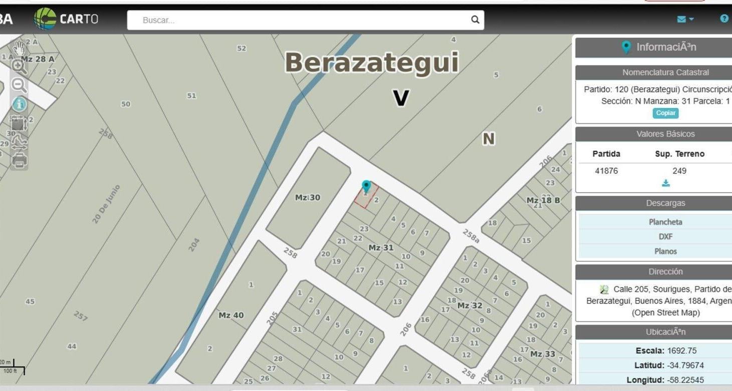Click parcel 50 on the map
The image size is (732, 391).
[125, 104]
